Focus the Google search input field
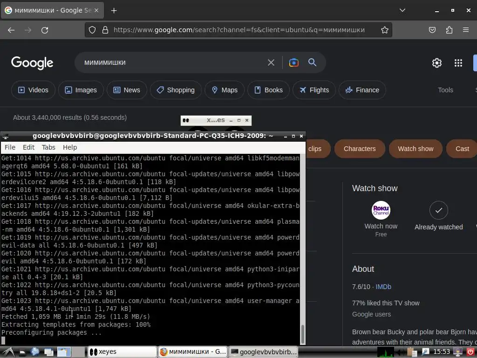The image size is (477, 358). [173, 62]
